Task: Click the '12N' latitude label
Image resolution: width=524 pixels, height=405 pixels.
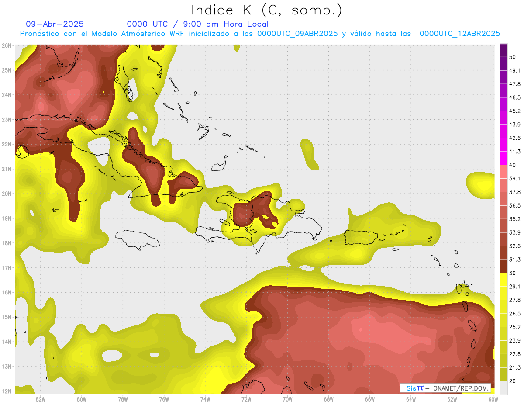Action: click(x=6, y=391)
